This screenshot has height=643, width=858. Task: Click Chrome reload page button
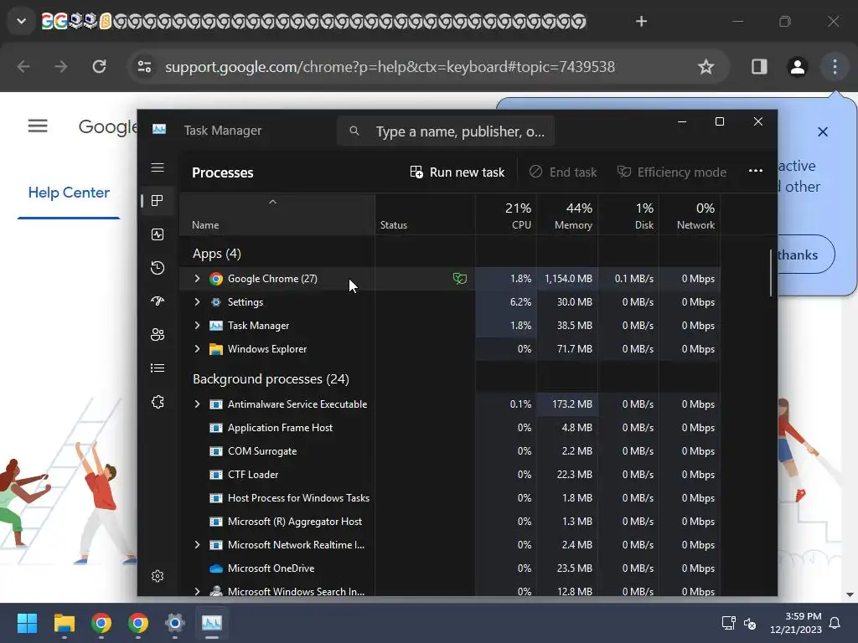coord(99,67)
